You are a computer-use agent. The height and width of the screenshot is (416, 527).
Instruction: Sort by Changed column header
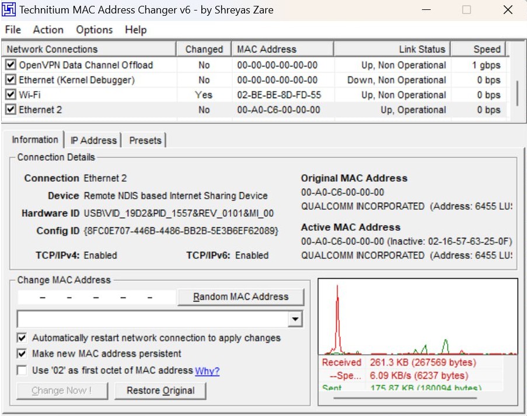[x=204, y=49]
